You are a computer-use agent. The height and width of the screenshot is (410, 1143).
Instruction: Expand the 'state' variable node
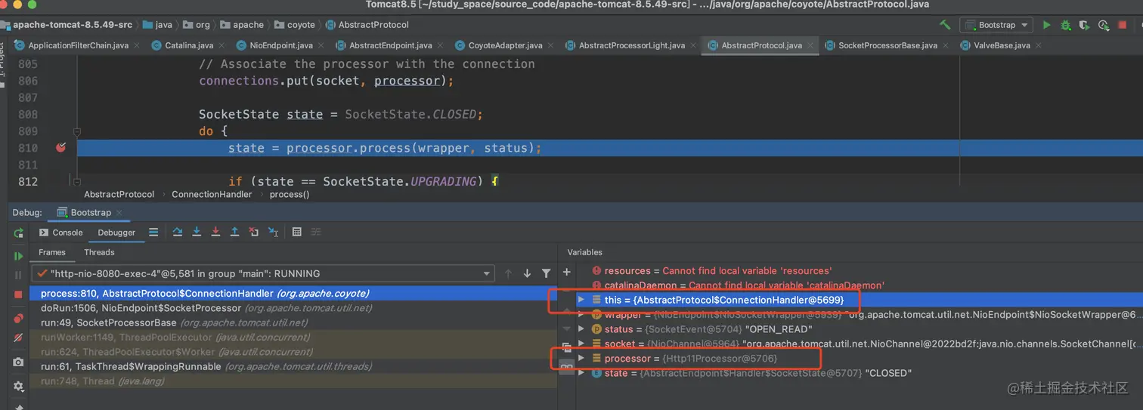tap(581, 373)
